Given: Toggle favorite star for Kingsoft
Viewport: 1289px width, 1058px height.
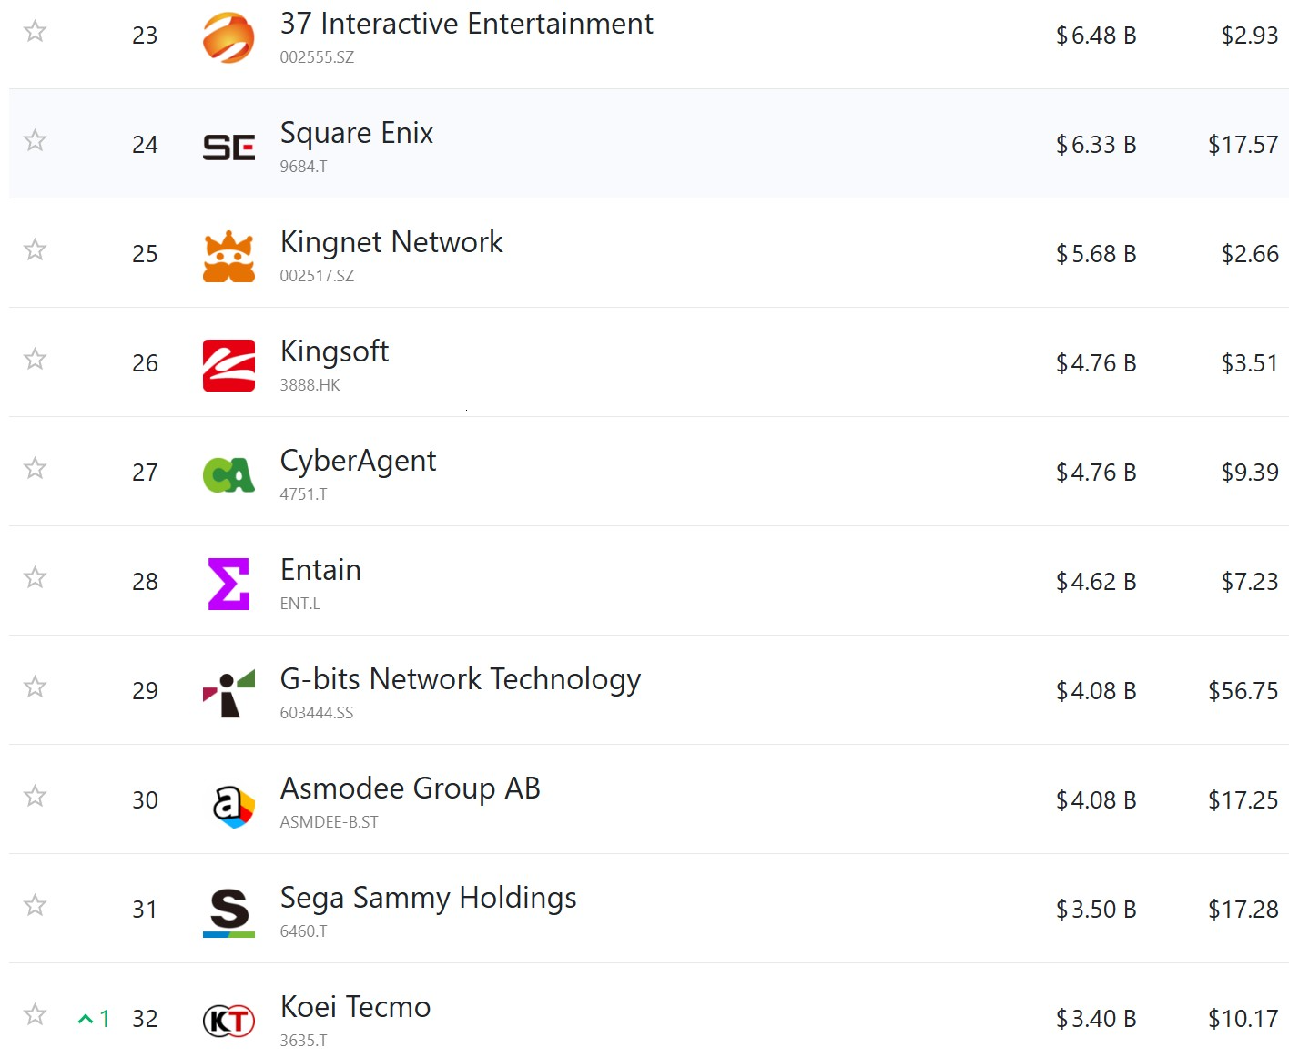Looking at the screenshot, I should tap(35, 359).
